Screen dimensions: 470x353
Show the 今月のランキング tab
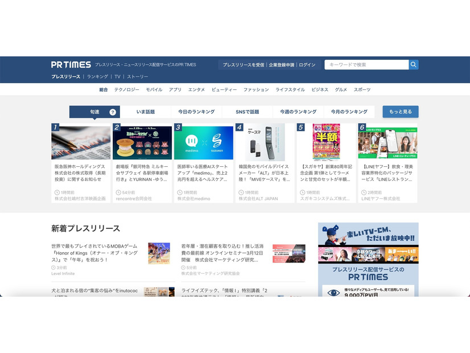tap(348, 112)
